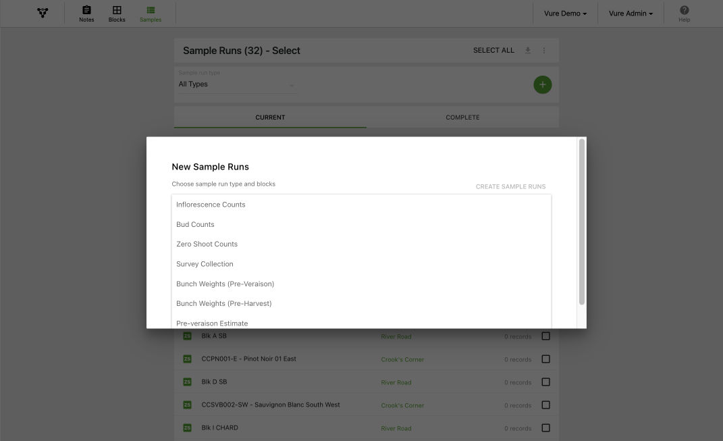Open the Vure Admin account dropdown

tap(631, 14)
